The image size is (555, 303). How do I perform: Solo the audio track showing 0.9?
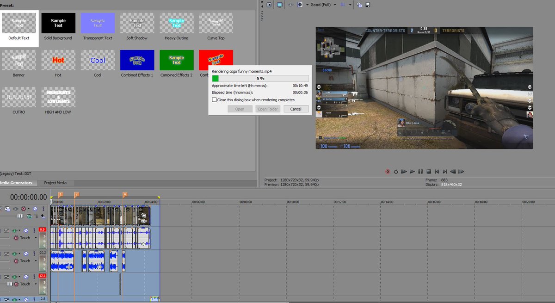point(34,230)
